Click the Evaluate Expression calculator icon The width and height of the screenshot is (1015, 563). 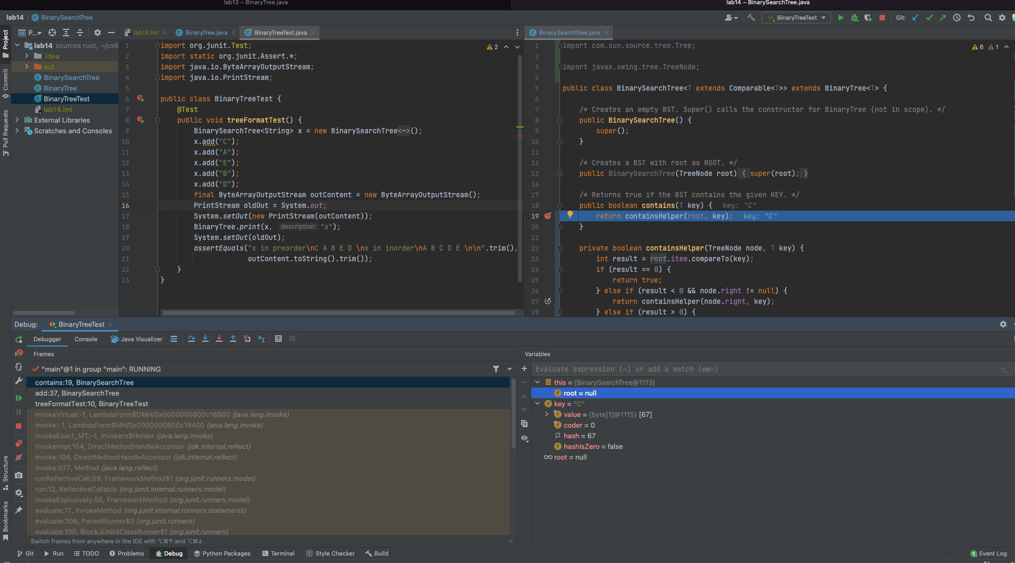pyautogui.click(x=278, y=339)
